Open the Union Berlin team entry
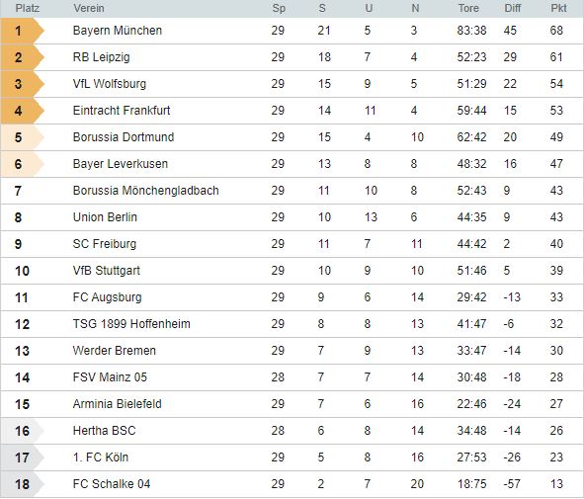The image size is (584, 499). 105,217
